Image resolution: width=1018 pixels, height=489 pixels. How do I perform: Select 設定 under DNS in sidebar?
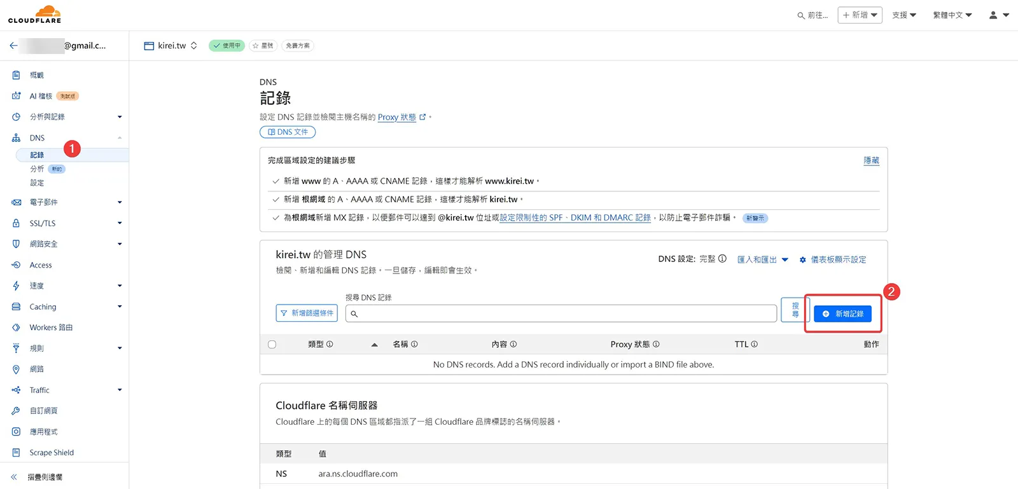pyautogui.click(x=37, y=183)
